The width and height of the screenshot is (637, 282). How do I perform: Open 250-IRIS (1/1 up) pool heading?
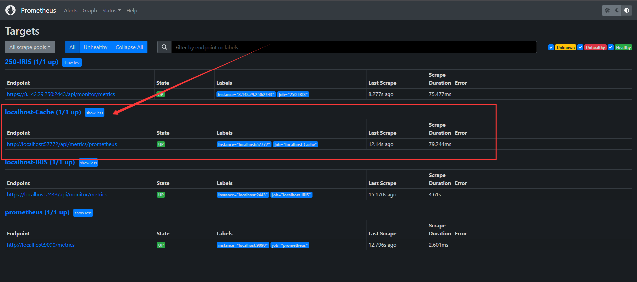pyautogui.click(x=32, y=62)
